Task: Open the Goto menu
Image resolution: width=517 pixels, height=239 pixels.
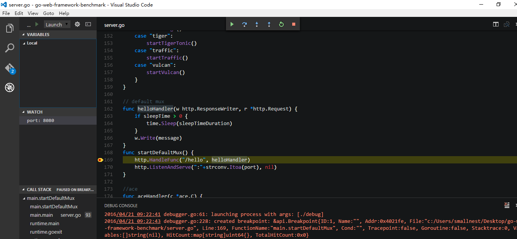Action: [x=49, y=13]
